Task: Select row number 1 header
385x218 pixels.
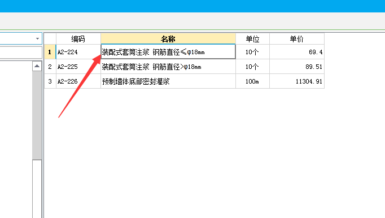Action: 50,52
